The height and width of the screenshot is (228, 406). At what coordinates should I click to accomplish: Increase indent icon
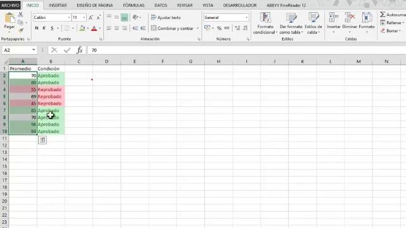(x=143, y=28)
